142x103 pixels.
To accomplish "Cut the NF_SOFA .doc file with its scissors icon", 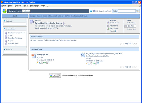I will (x=89, y=64).
